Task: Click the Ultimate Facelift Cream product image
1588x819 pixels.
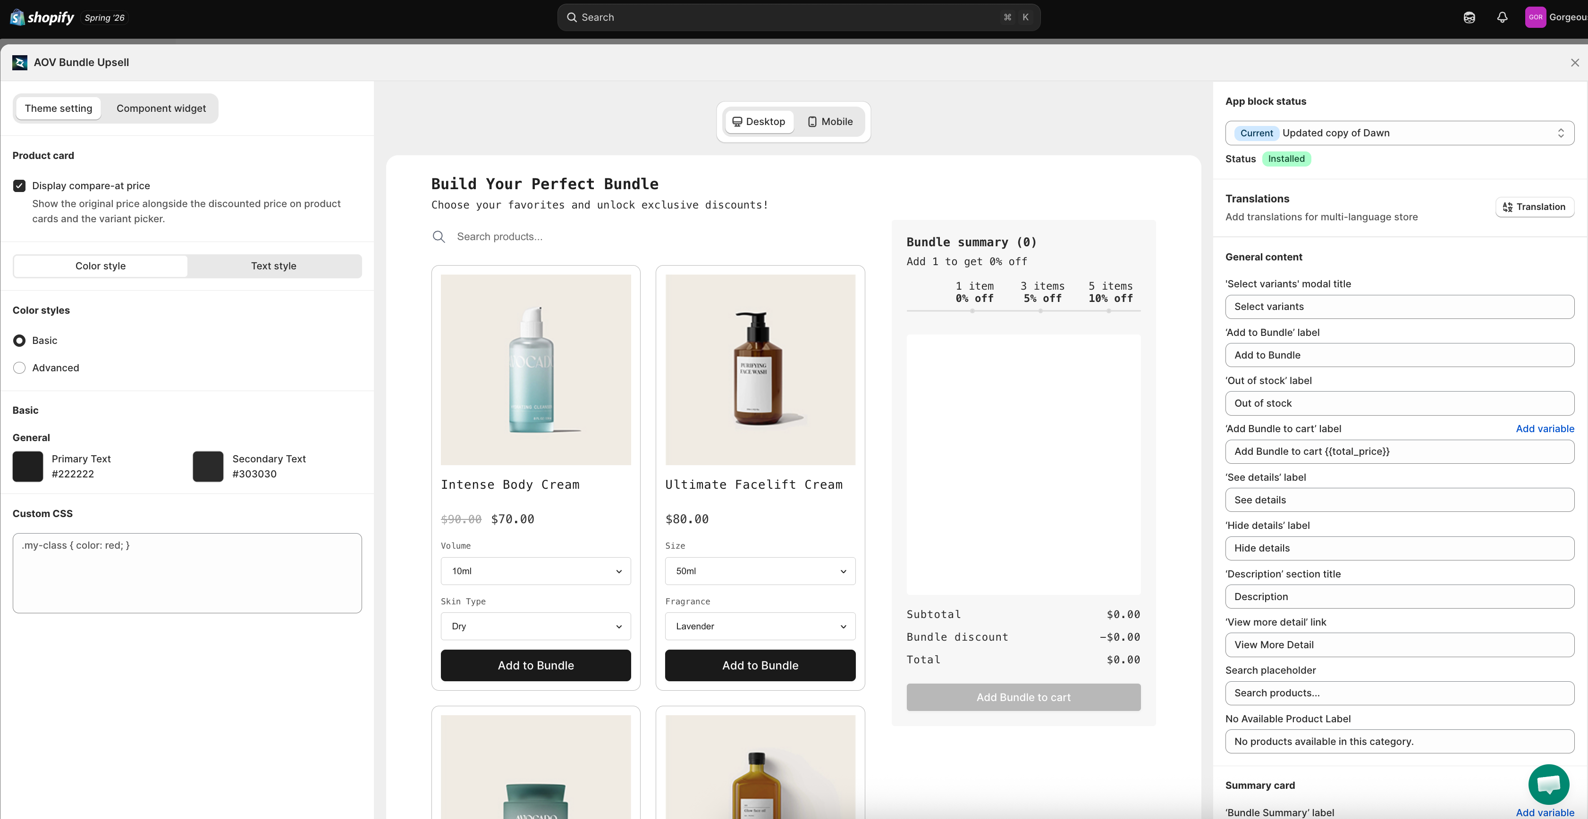Action: [760, 370]
